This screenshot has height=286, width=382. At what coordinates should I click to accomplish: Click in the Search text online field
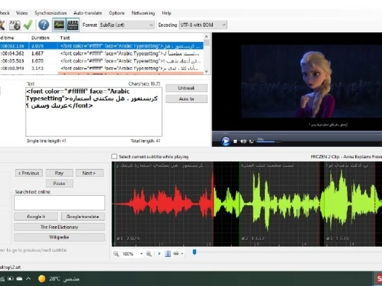point(60,202)
